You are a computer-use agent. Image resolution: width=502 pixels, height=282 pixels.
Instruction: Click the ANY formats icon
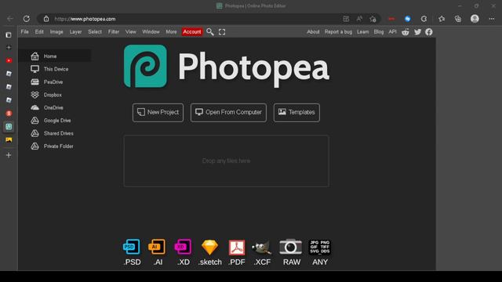[x=319, y=247]
